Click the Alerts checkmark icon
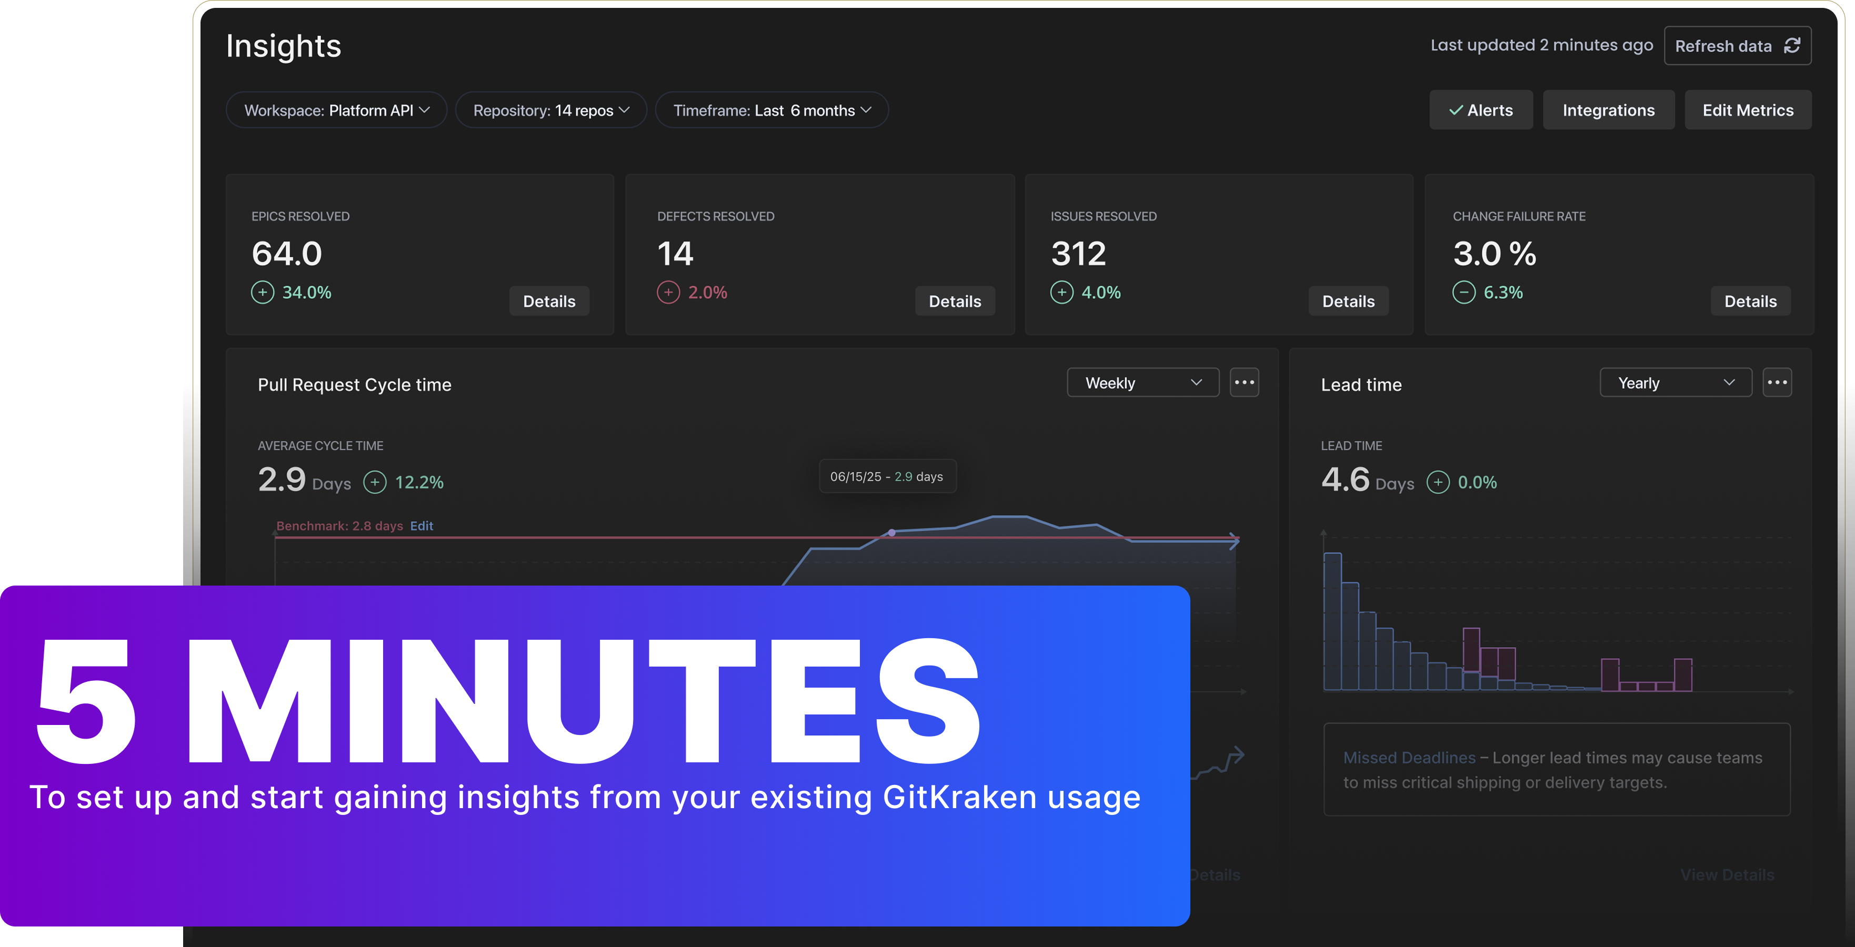This screenshot has width=1855, height=947. (x=1456, y=110)
